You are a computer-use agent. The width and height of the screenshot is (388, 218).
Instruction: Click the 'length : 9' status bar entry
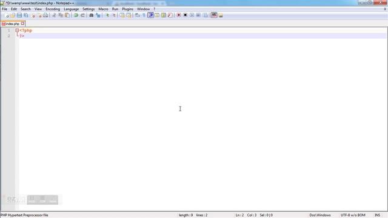[186, 215]
